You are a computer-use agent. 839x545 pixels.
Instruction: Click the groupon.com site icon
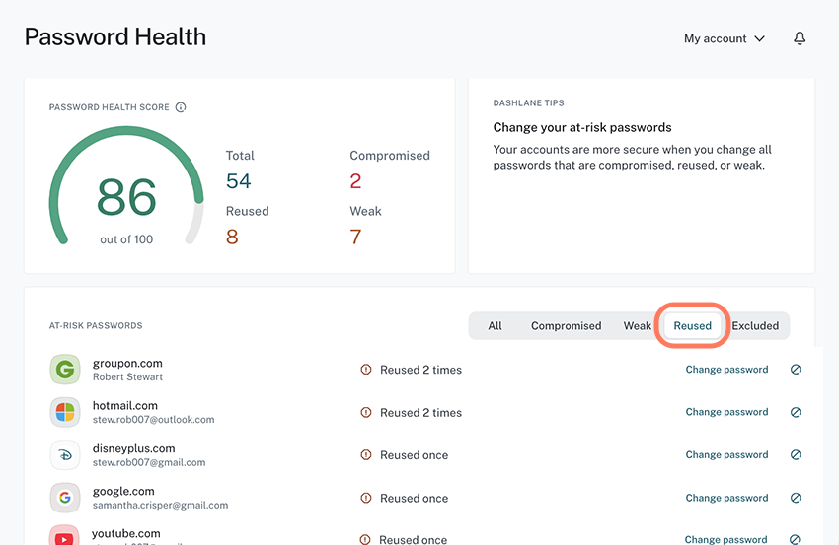65,370
